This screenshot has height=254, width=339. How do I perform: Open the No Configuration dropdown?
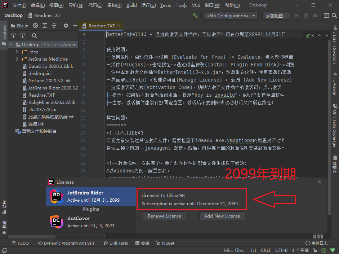coord(231,16)
